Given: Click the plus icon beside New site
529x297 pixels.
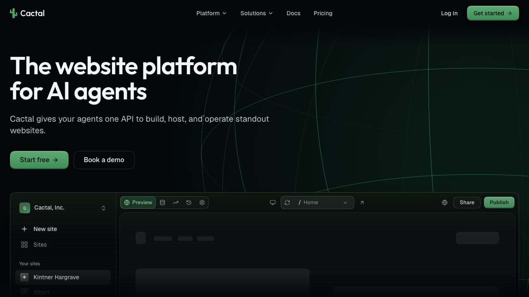Looking at the screenshot, I should 24,229.
